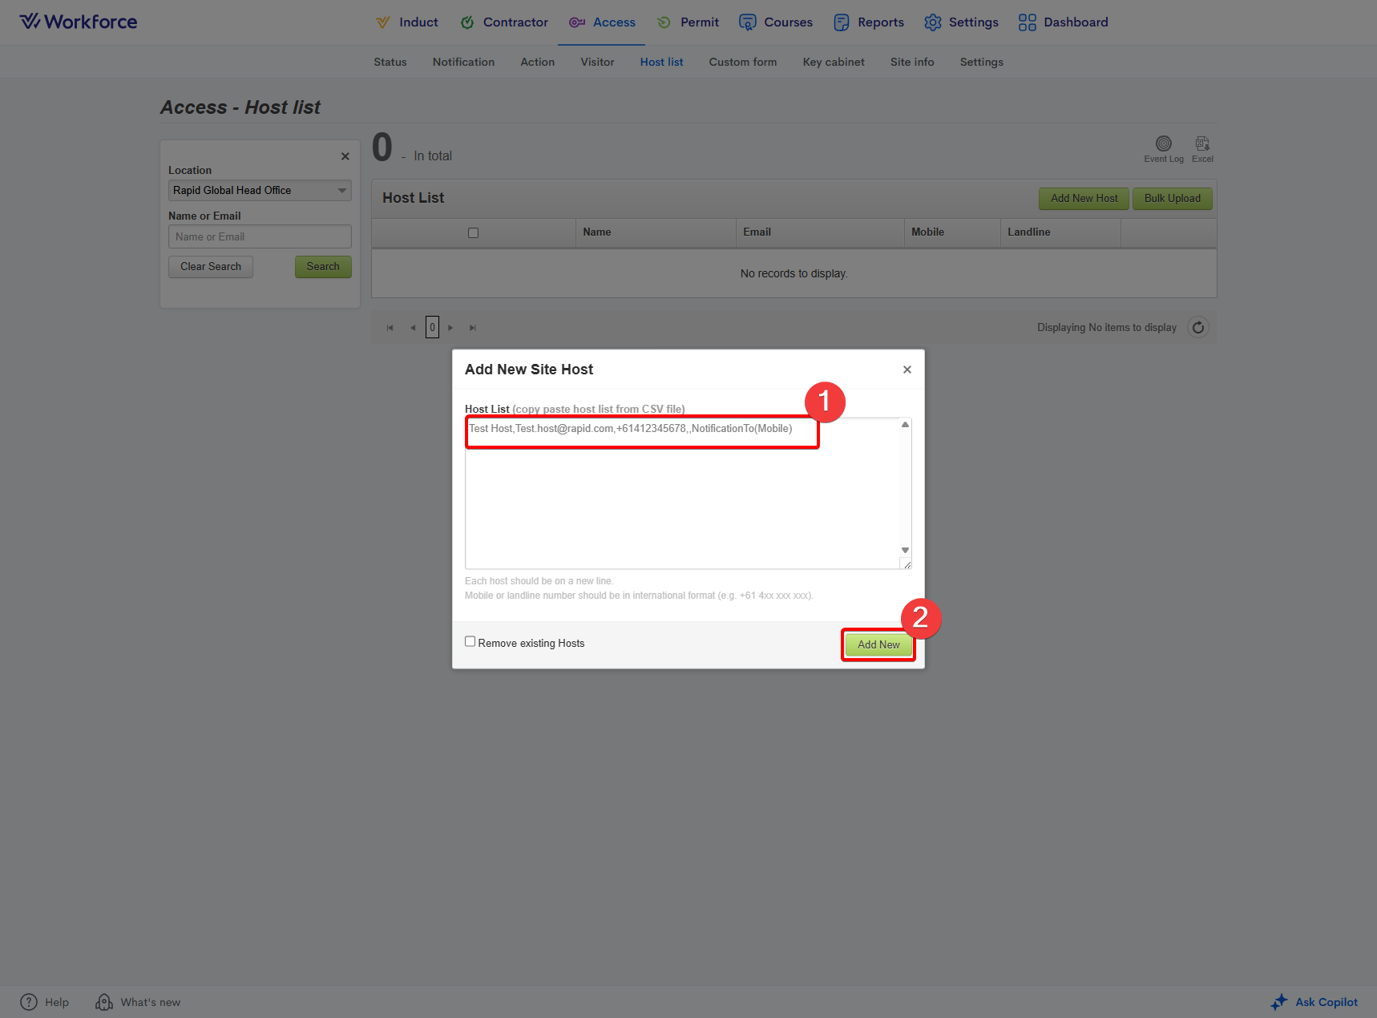This screenshot has width=1377, height=1018.
Task: Launch Ask Copilot sparkle icon
Action: click(1278, 1002)
